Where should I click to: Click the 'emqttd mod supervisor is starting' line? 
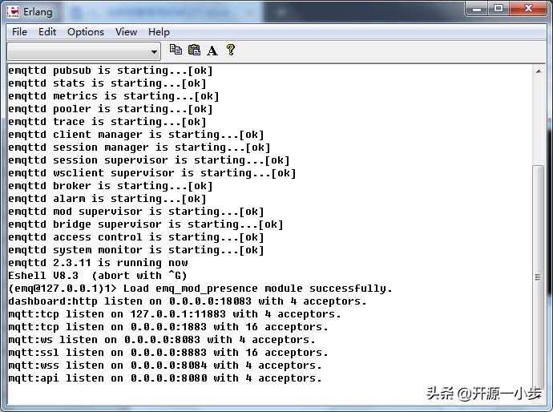coord(136,212)
